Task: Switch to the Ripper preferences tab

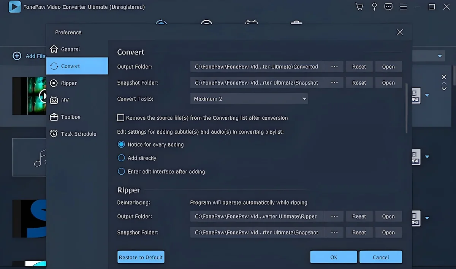Action: [x=69, y=83]
